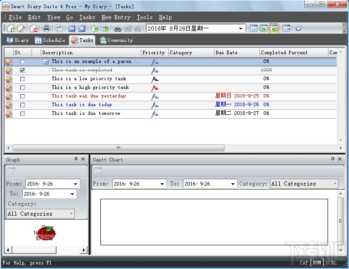349x269 pixels.
Task: Sort by Due Date column header
Action: pyautogui.click(x=237, y=52)
